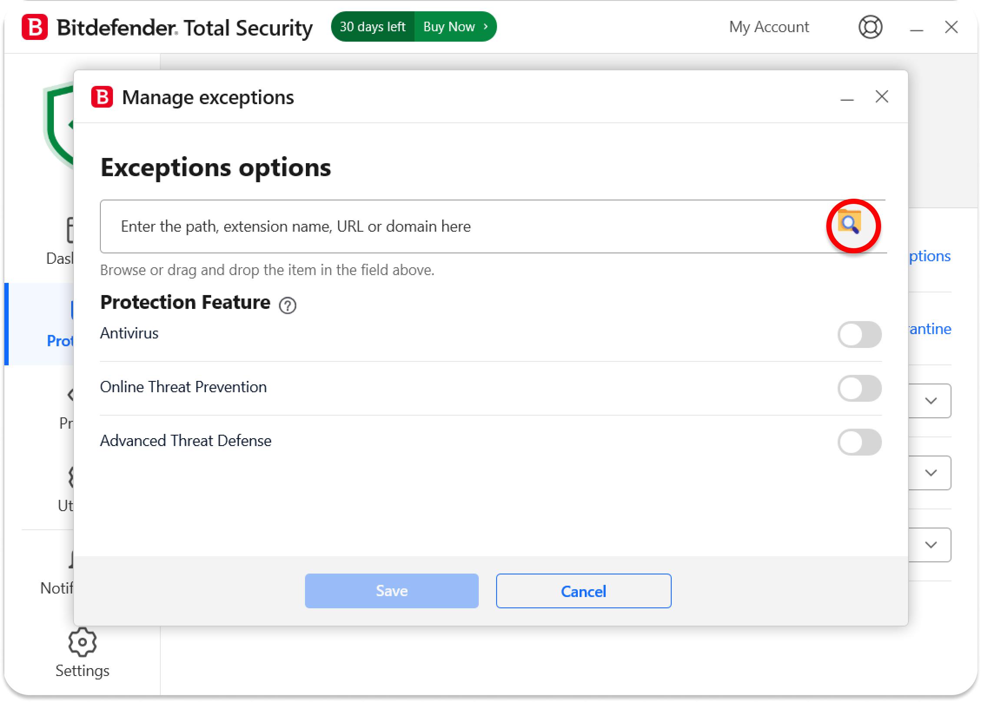981x702 pixels.
Task: Click the Cancel button
Action: [583, 591]
